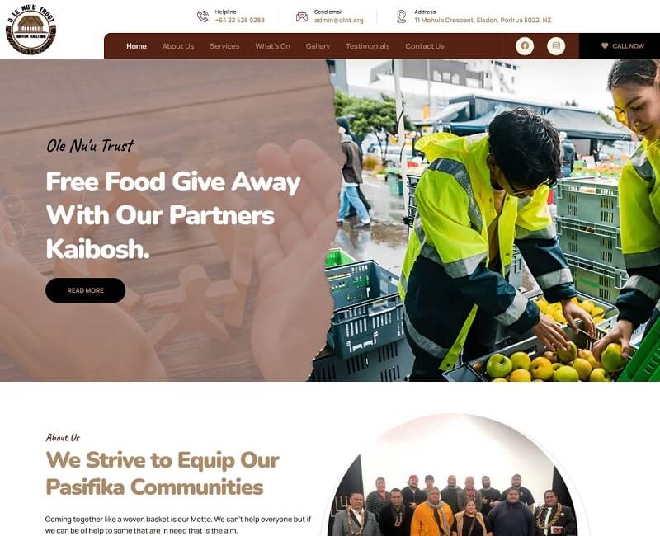Image resolution: width=660 pixels, height=536 pixels.
Task: Open the Testimonials page
Action: [367, 46]
